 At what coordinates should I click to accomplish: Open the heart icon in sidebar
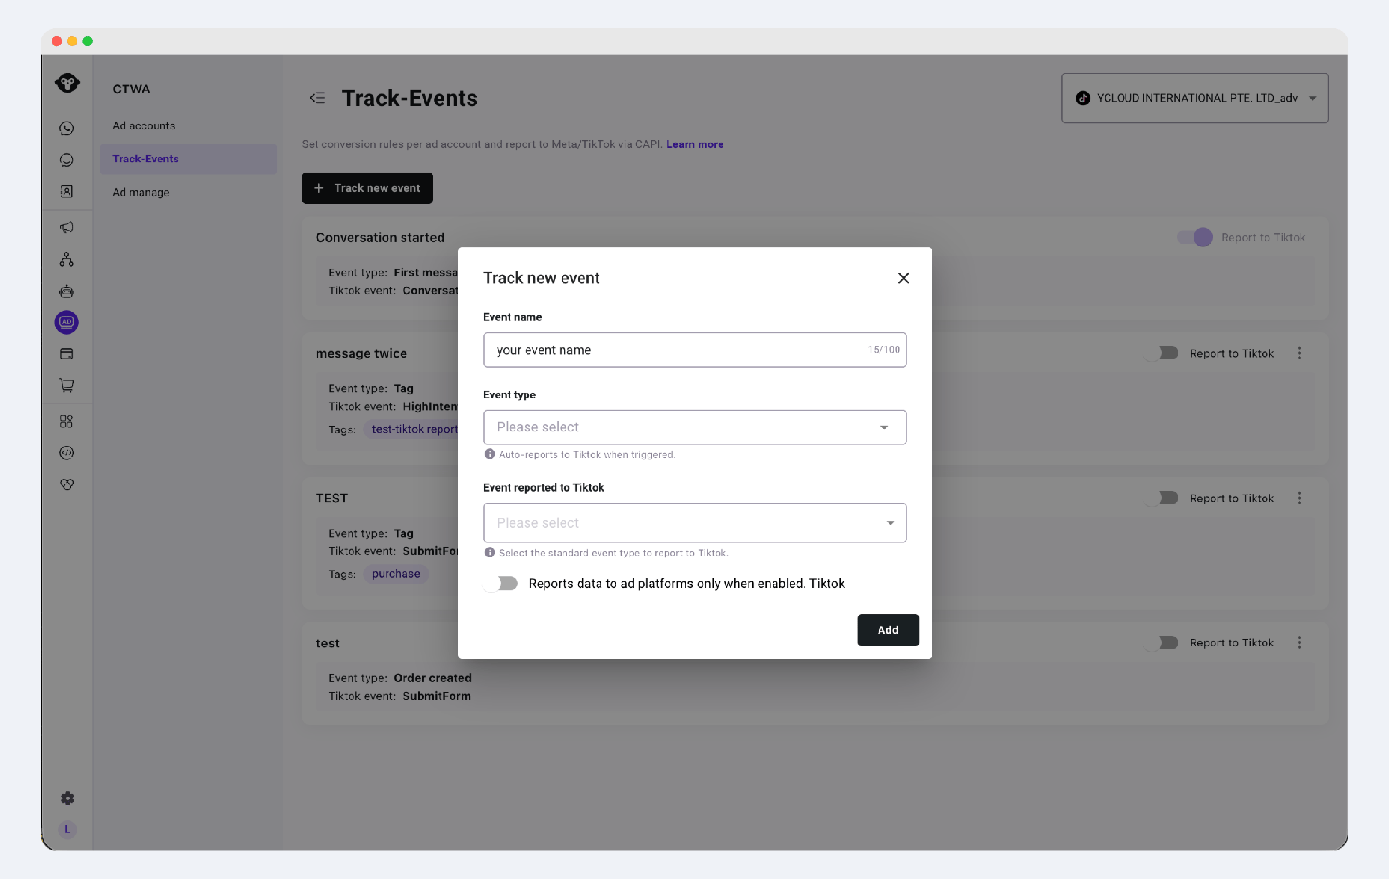[x=67, y=484]
